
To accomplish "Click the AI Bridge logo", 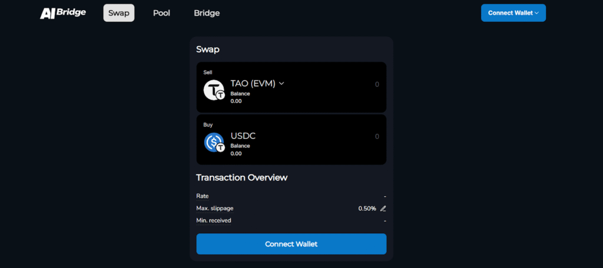I will tap(63, 13).
